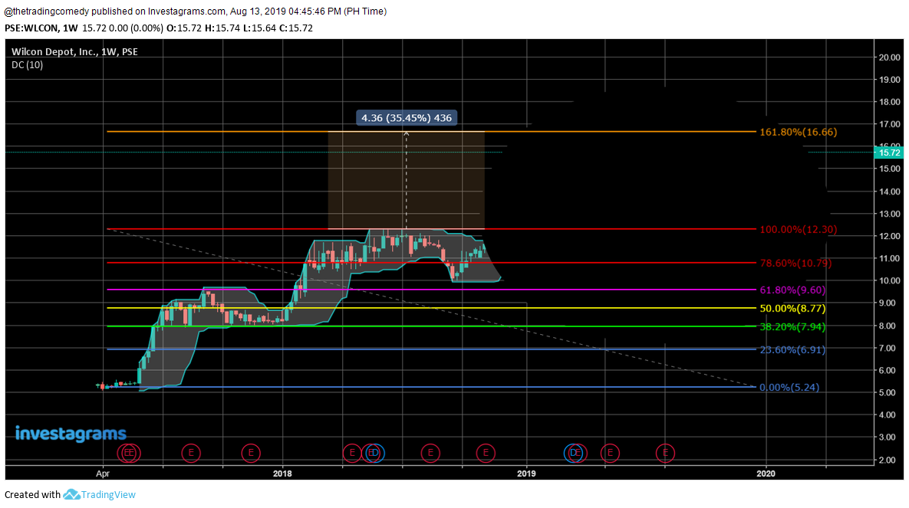Open the E earnings marker just left of 2018

251,453
